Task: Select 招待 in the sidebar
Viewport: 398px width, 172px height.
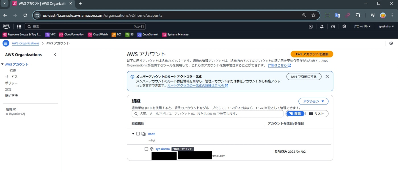Action: point(13,70)
